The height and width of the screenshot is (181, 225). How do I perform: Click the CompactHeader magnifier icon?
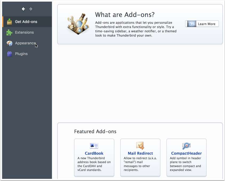click(186, 146)
